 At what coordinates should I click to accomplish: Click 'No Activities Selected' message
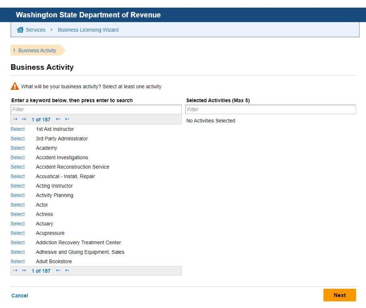pos(211,121)
